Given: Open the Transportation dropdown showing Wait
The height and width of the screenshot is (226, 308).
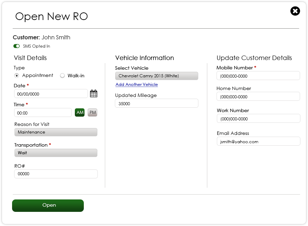Looking at the screenshot, I should (x=56, y=153).
